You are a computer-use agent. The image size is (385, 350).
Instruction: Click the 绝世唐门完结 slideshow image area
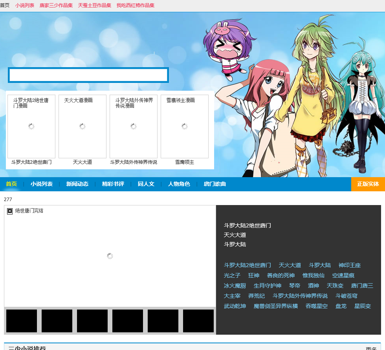(x=110, y=256)
